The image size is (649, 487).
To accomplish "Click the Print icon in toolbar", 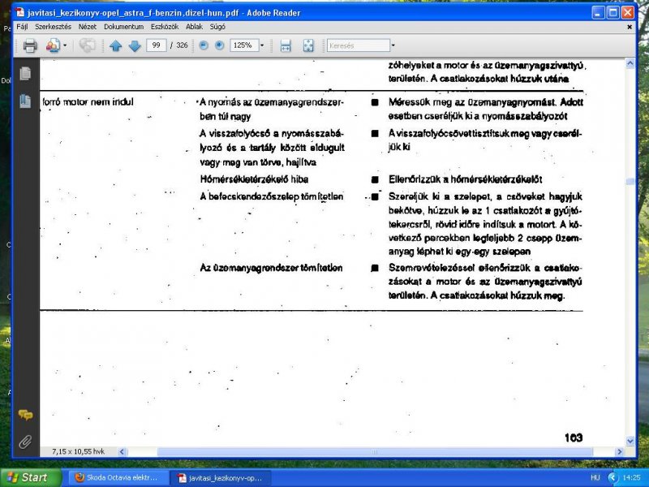I will [x=30, y=45].
